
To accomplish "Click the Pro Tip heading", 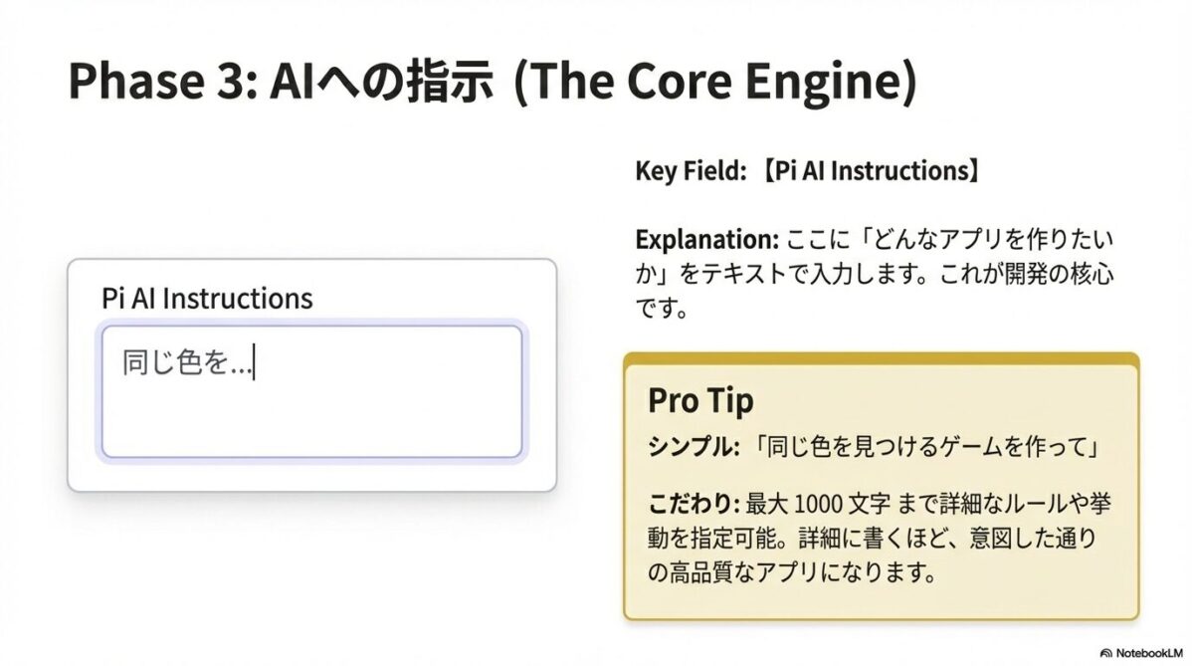I will point(700,400).
